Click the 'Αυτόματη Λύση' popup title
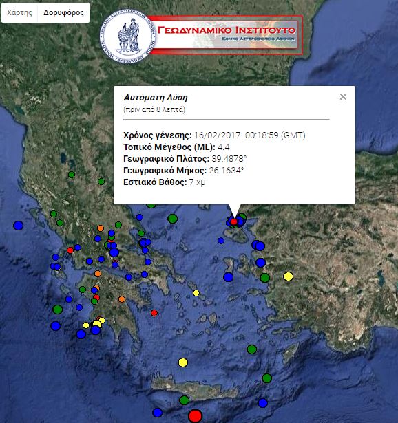The image size is (398, 423). point(155,98)
